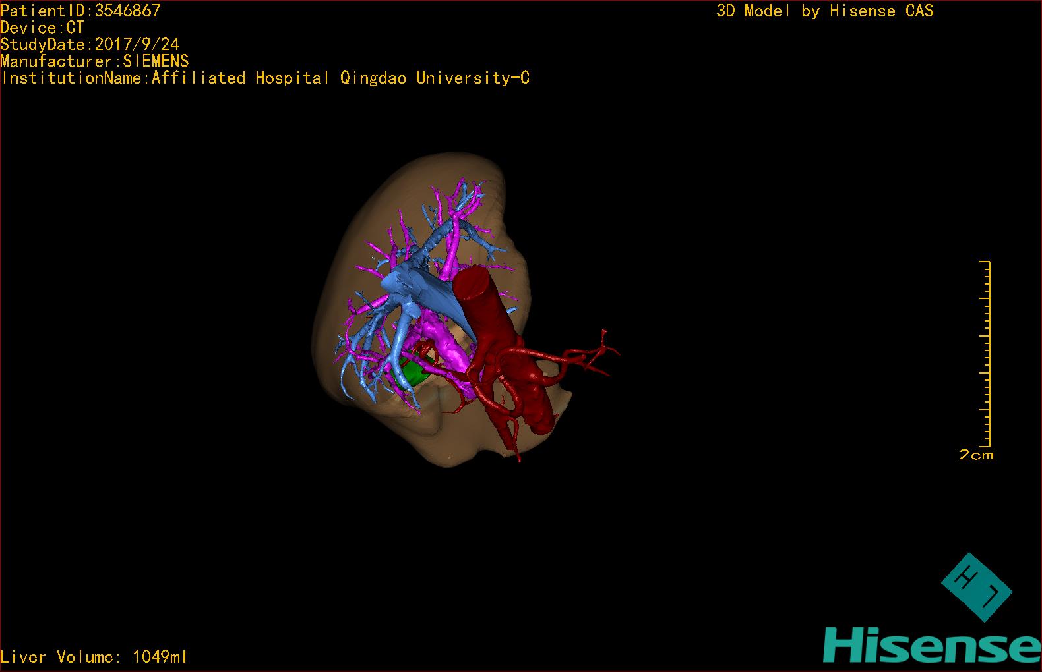This screenshot has width=1042, height=672.
Task: Click the StudyDate:2017/9/24 text
Action: pyautogui.click(x=90, y=44)
